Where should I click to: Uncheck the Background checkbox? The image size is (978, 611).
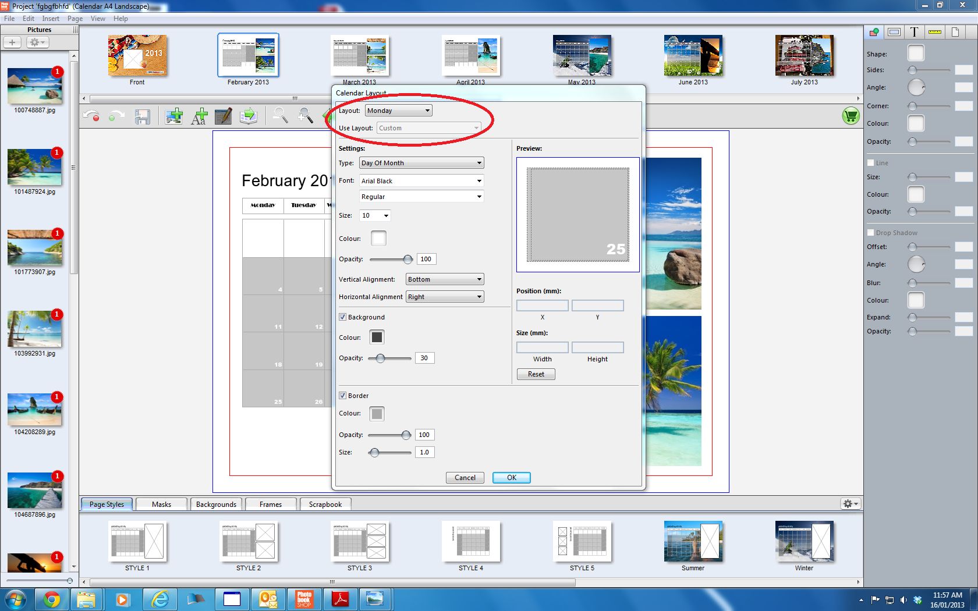(343, 317)
